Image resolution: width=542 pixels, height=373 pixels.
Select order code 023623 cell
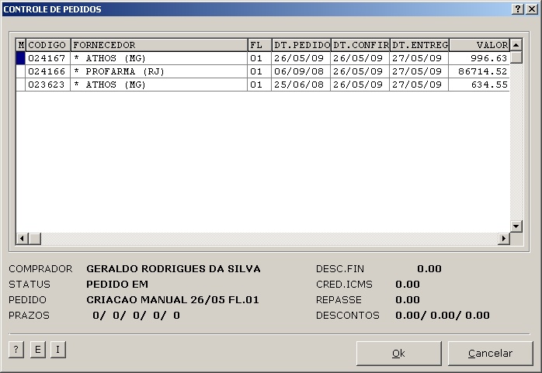pos(48,85)
